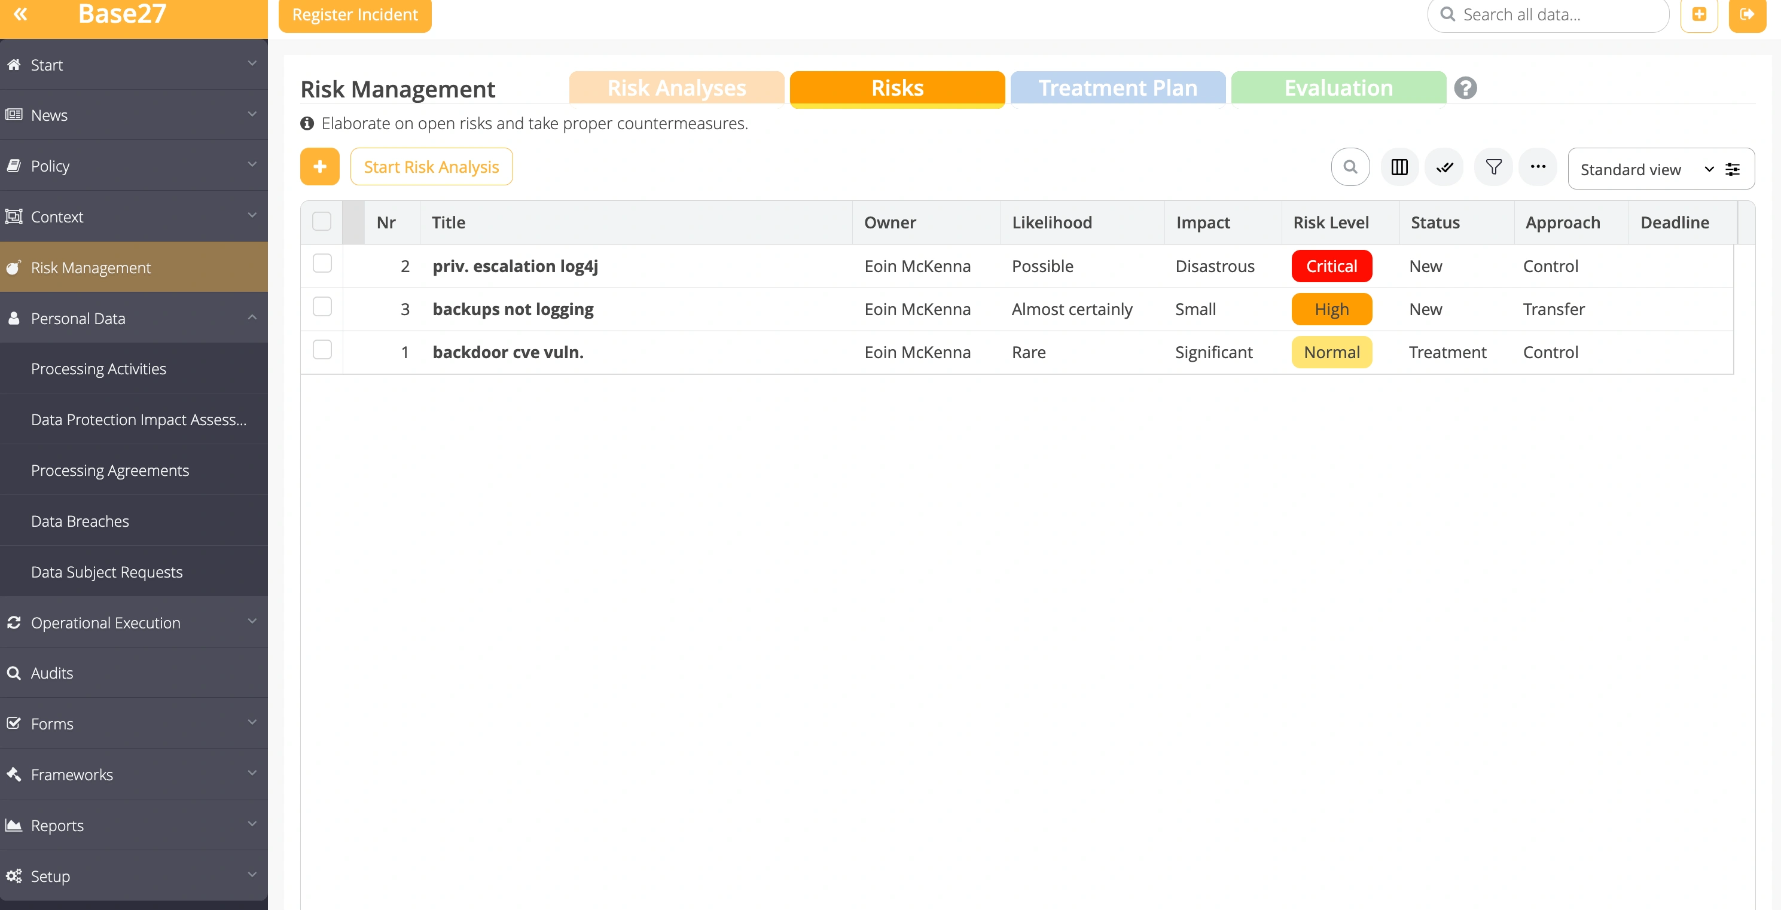Screen dimensions: 1781x910
Task: Open table search magnifier button
Action: click(1350, 167)
